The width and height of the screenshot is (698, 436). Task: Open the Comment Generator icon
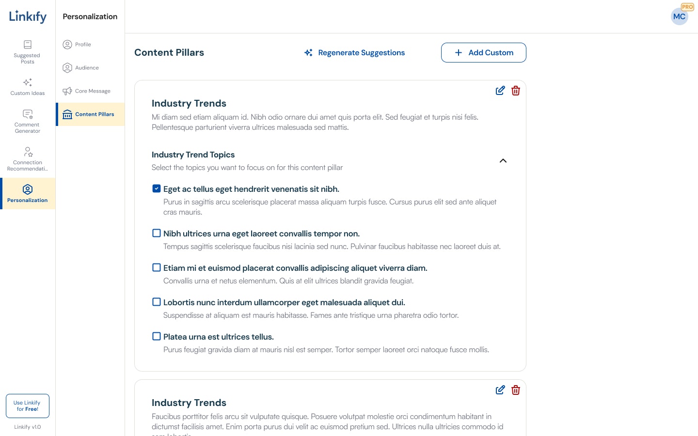(28, 114)
